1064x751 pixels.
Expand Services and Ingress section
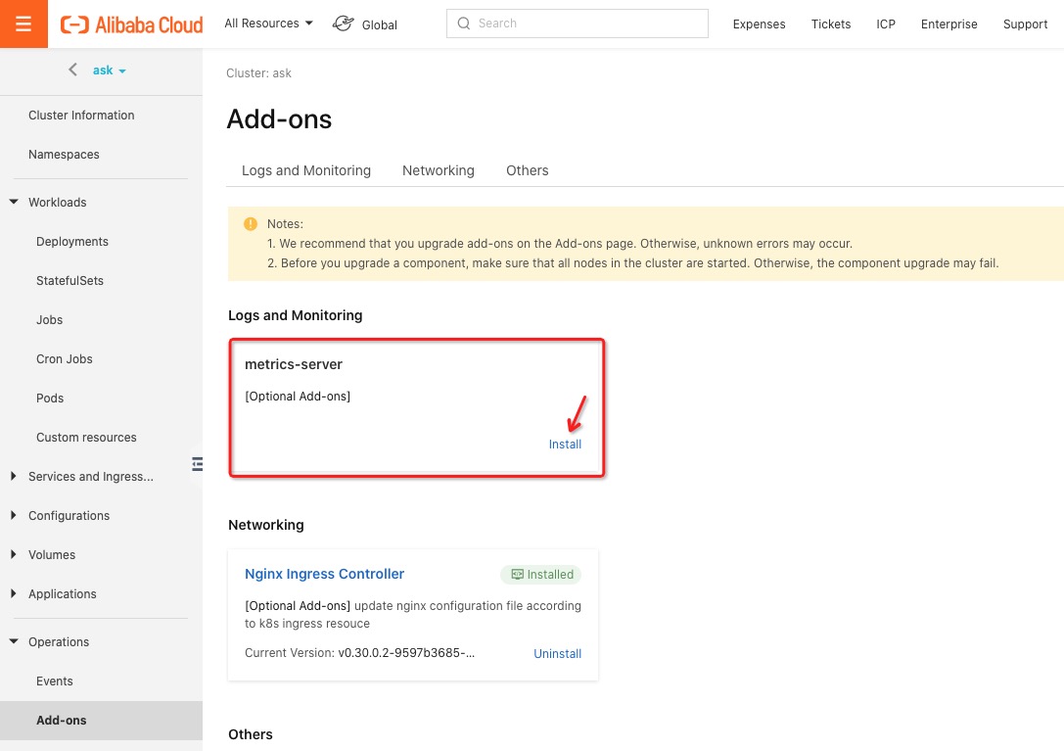[x=14, y=476]
